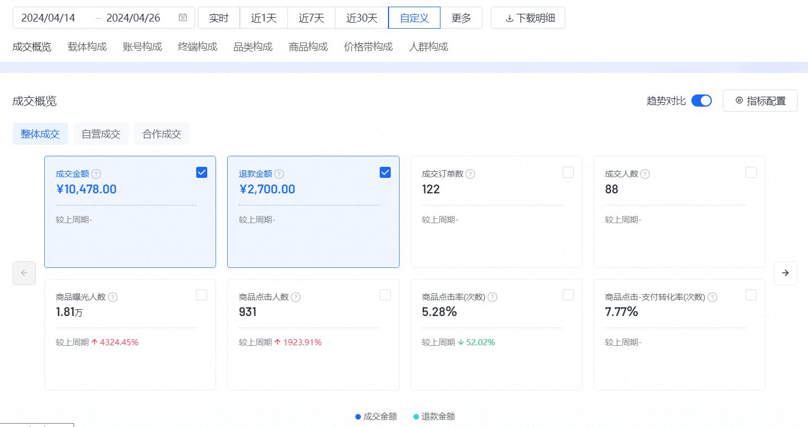Switch to the 账号构成 tab

coord(143,47)
